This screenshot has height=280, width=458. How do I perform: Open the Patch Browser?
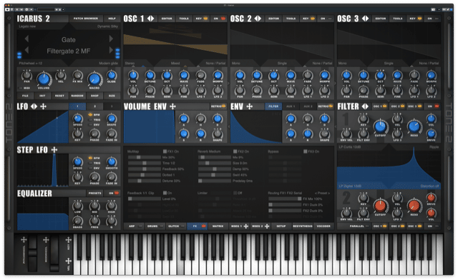coord(86,19)
